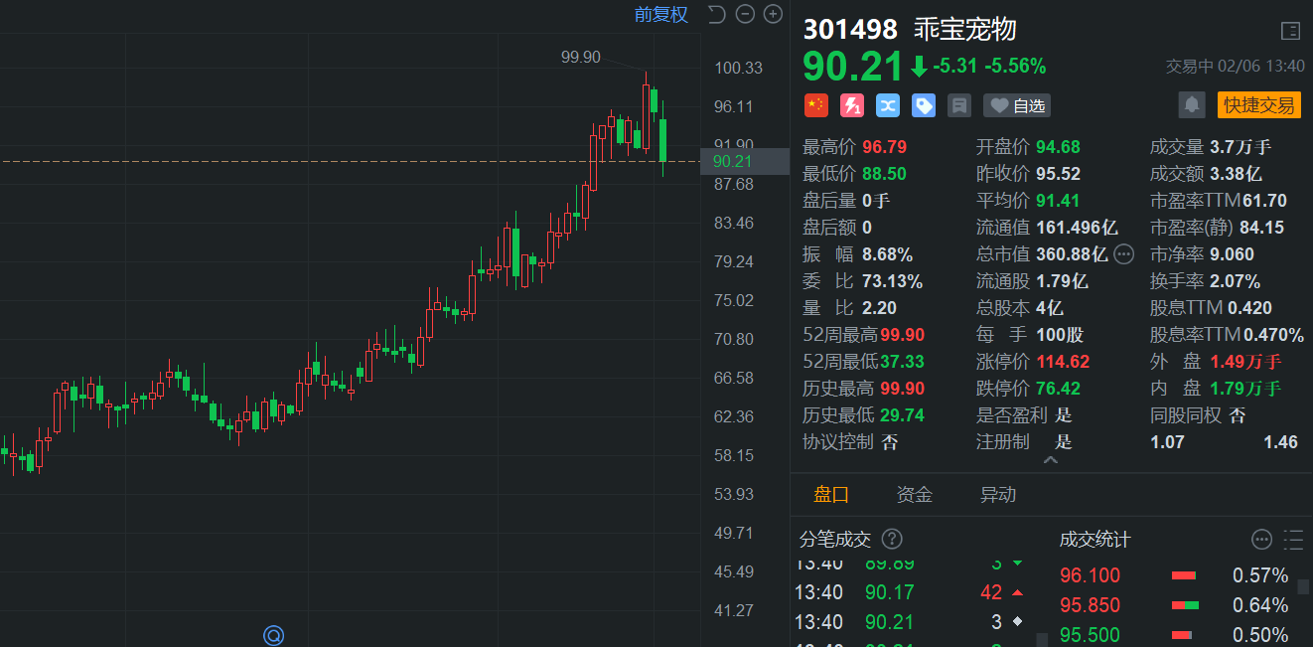1313x647 pixels.
Task: Click the 分笔成交 list scrollbar
Action: [1041, 640]
